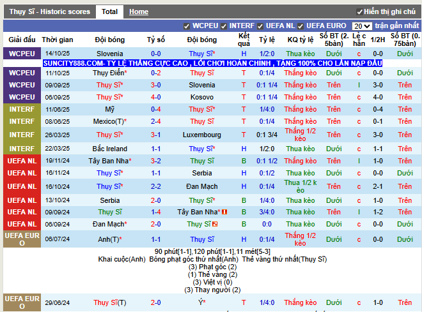422x312 pixels.
Task: Toggle the Hiển thị ghi chú checkbox
Action: click(x=359, y=12)
